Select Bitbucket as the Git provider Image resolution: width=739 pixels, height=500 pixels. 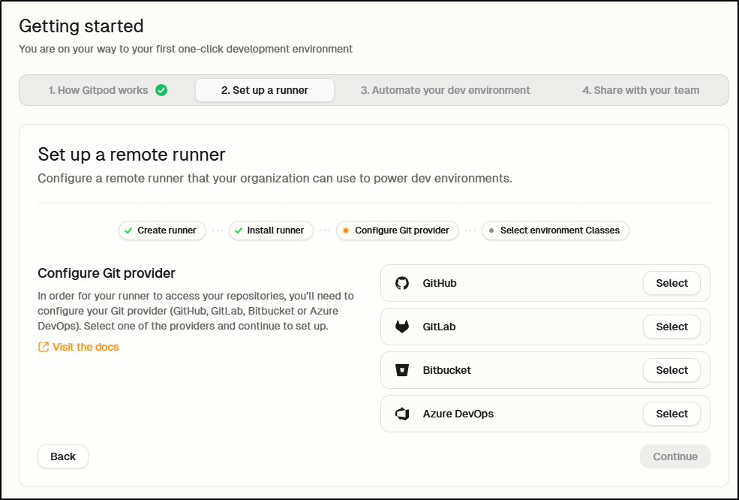coord(671,370)
